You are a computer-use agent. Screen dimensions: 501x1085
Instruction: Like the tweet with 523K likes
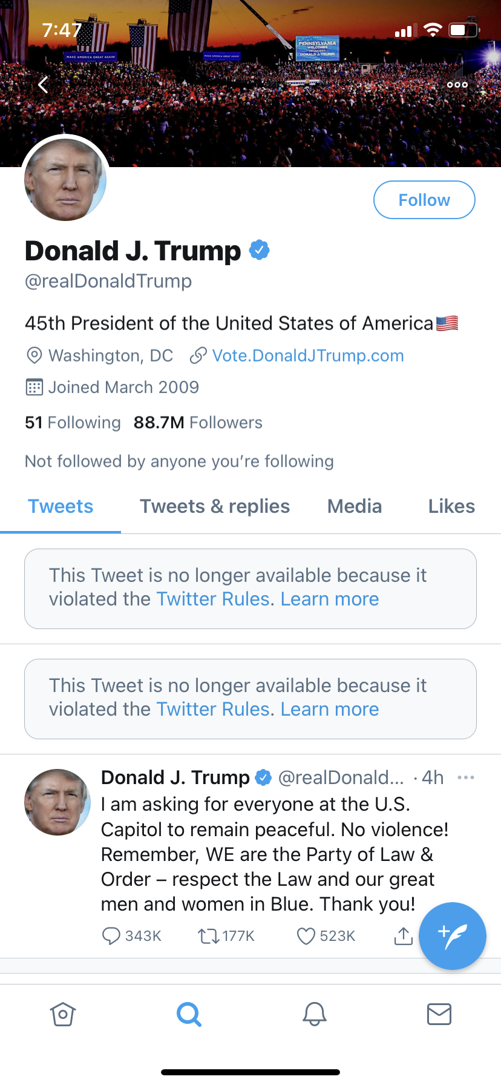[x=306, y=936]
